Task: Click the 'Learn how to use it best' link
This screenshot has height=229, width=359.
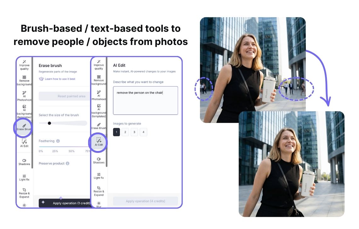Action: click(x=60, y=79)
